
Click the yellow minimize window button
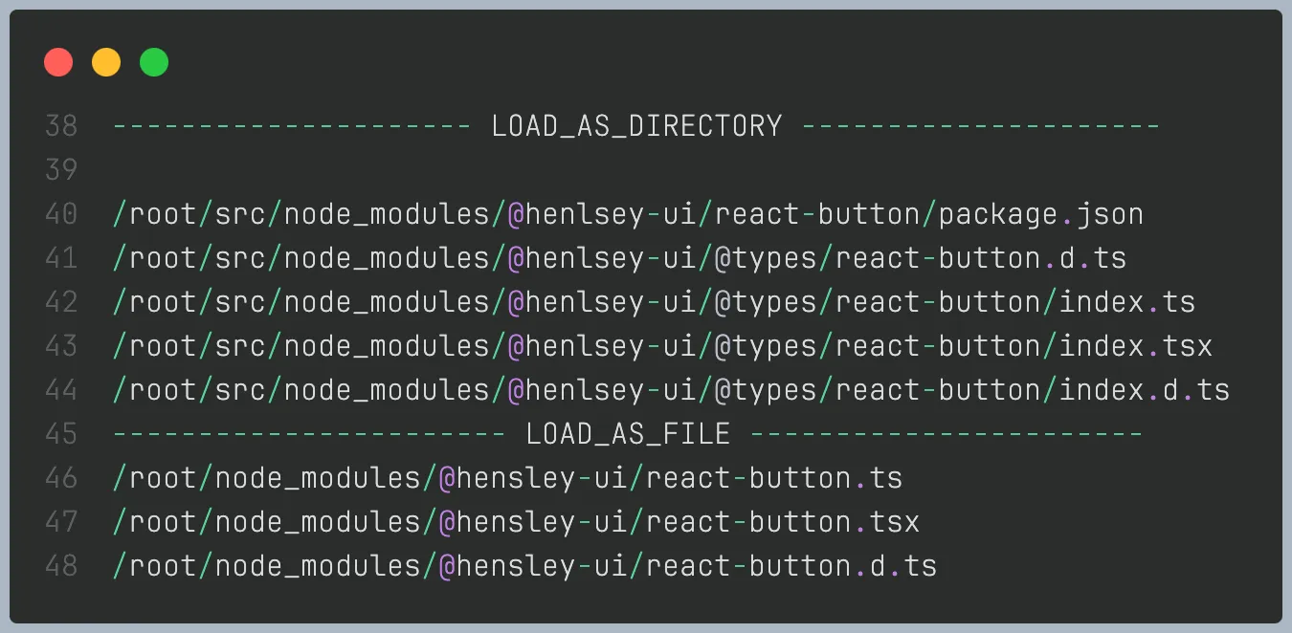tap(106, 63)
